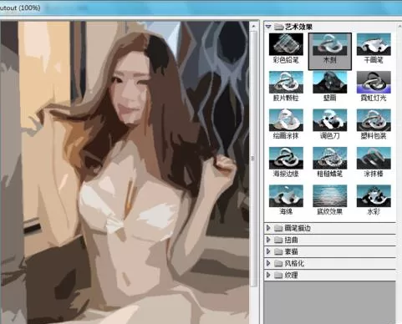This screenshot has width=402, height=324.
Task: Select the 海报边缘 filter thumbnail
Action: click(x=286, y=158)
